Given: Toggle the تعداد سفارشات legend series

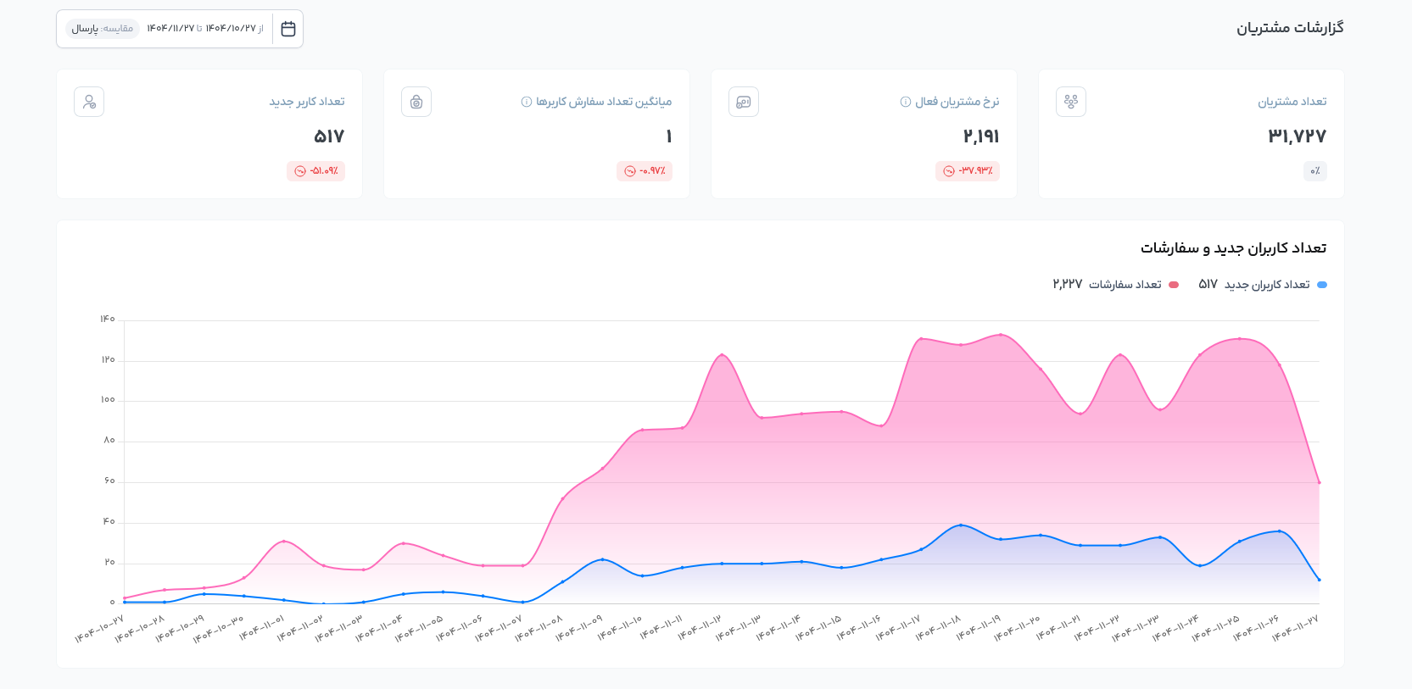Looking at the screenshot, I should pyautogui.click(x=1125, y=285).
